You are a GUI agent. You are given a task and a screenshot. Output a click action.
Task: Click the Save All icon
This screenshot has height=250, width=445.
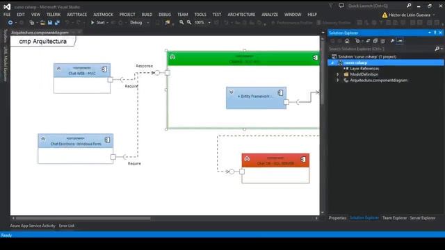coord(57,22)
